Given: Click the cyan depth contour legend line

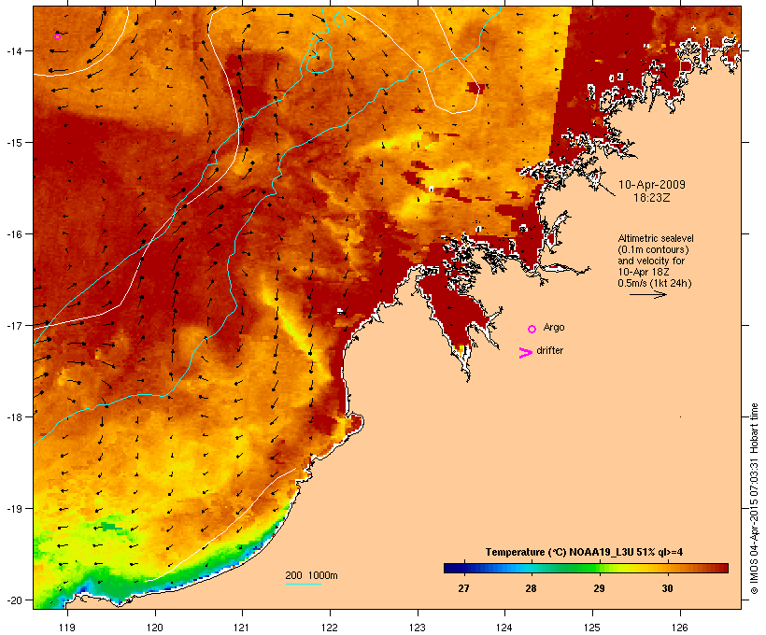Looking at the screenshot, I should pos(304,584).
